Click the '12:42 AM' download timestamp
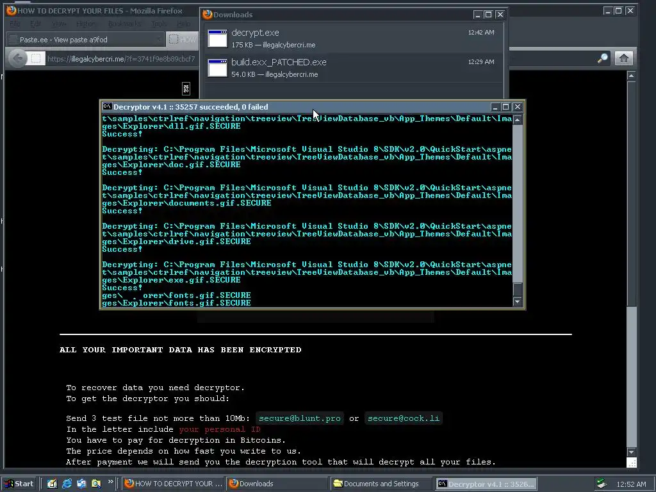The width and height of the screenshot is (656, 492). [481, 32]
